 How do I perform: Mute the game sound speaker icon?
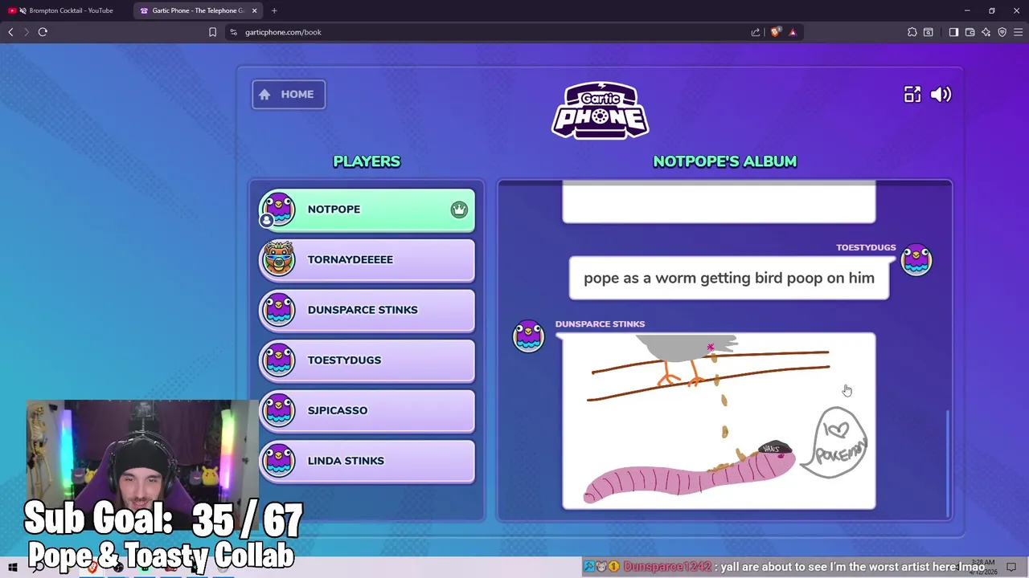click(x=941, y=95)
